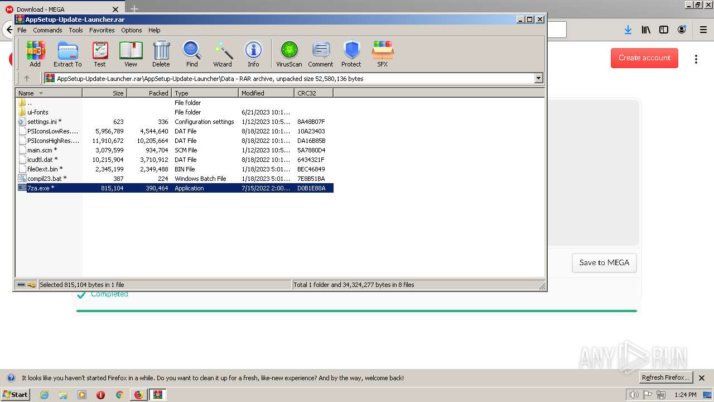The image size is (714, 402).
Task: Open the Favorites menu
Action: click(x=102, y=30)
